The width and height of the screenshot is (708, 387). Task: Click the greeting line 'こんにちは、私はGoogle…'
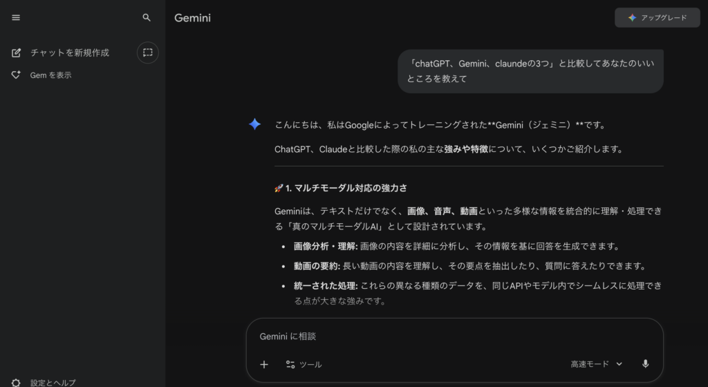coord(440,125)
